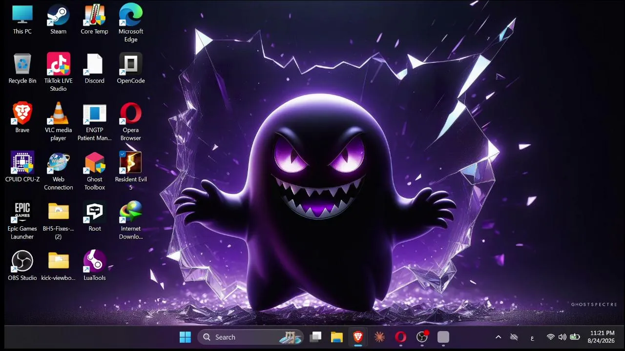Image resolution: width=625 pixels, height=351 pixels.
Task: Show hidden system tray icons
Action: [x=499, y=337]
